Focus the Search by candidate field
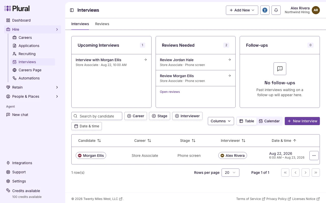 tap(97, 116)
